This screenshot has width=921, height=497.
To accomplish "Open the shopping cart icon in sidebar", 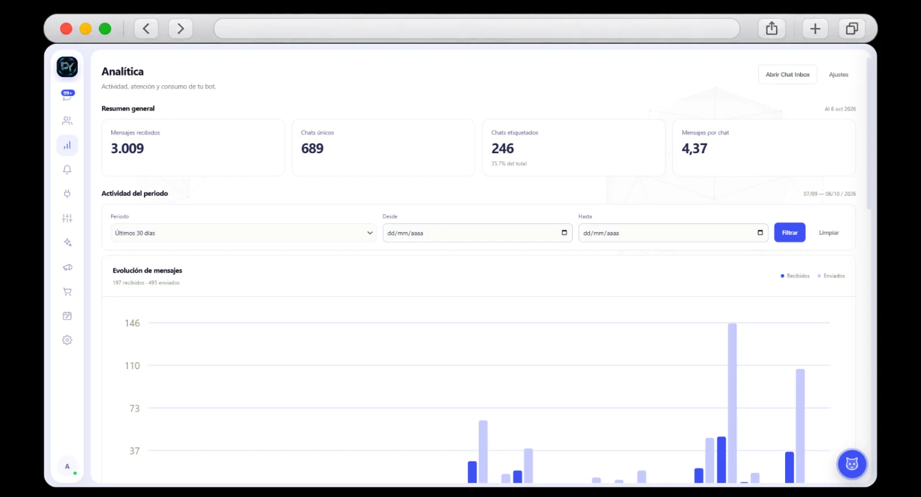I will (x=67, y=291).
